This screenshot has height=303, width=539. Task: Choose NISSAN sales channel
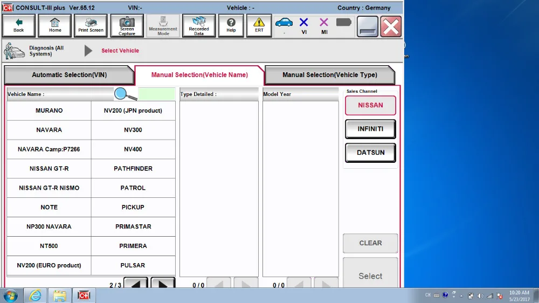click(x=370, y=105)
